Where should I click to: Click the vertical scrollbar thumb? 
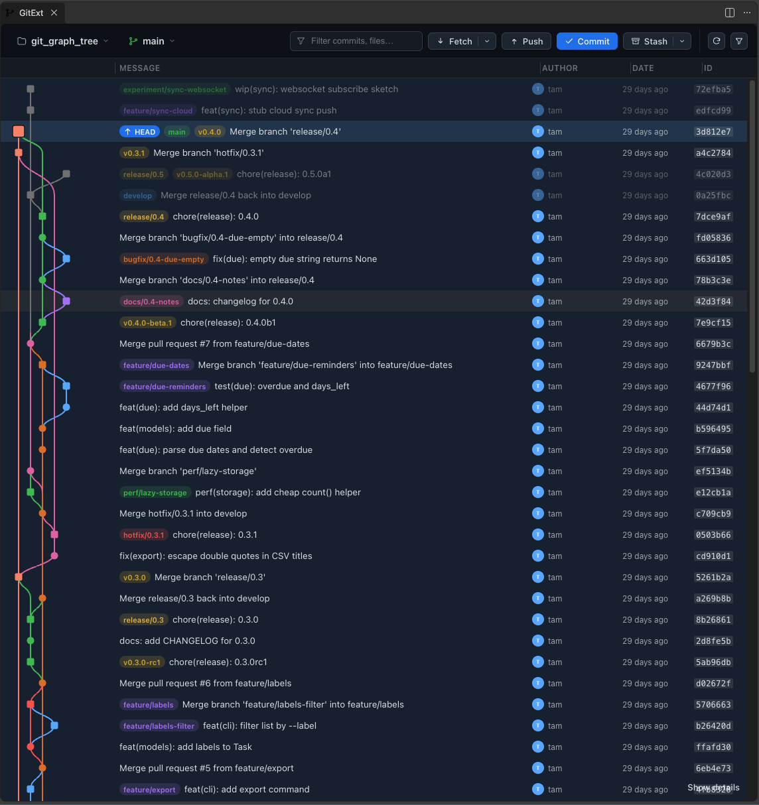752,225
